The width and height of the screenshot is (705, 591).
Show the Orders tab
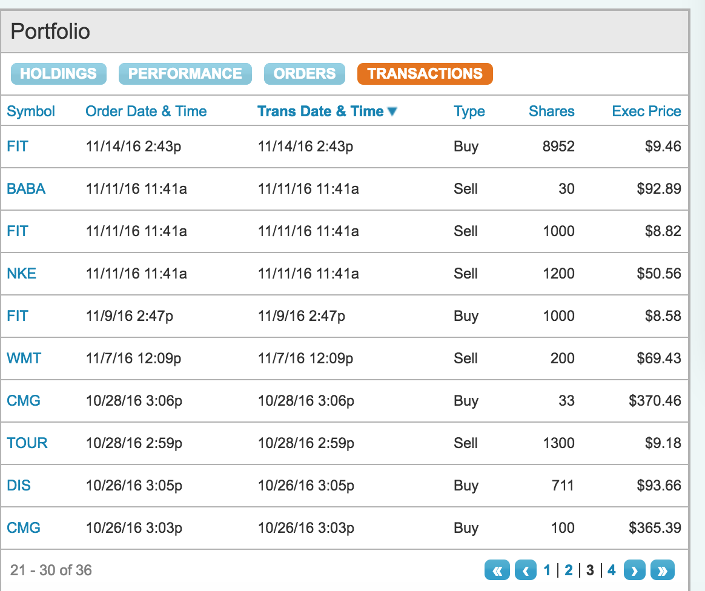[x=305, y=74]
